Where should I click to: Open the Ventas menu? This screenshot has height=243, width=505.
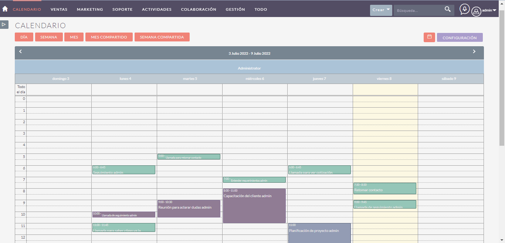click(x=59, y=10)
